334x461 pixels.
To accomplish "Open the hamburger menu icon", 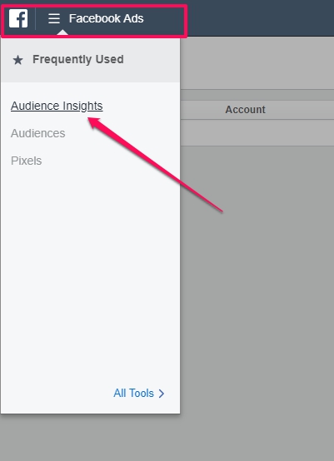I will click(x=54, y=18).
